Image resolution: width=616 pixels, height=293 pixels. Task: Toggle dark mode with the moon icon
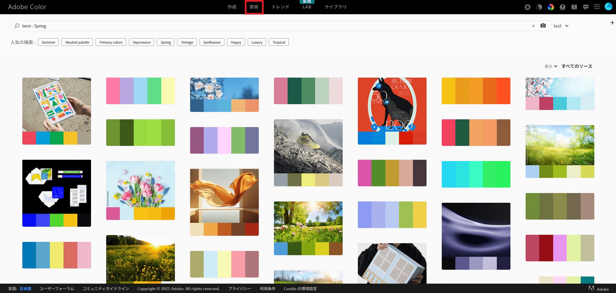pos(539,7)
